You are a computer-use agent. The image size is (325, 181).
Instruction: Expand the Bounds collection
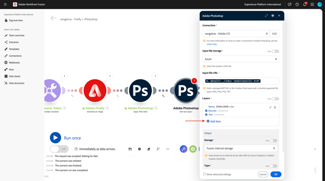pos(206,111)
